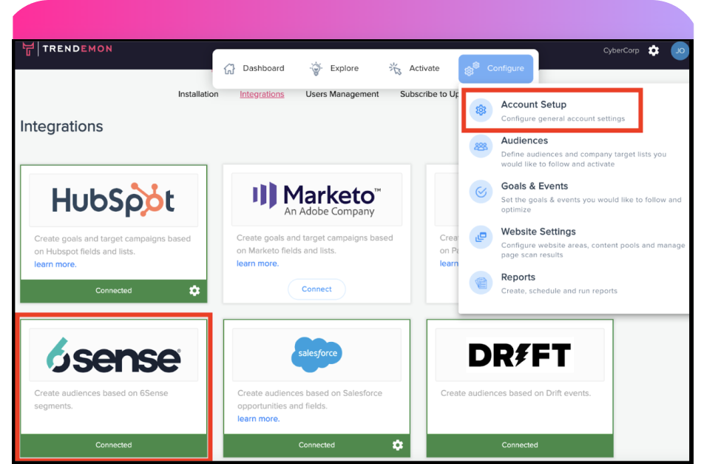Click the Activate cursor icon
This screenshot has height=464, width=701.
pos(395,69)
